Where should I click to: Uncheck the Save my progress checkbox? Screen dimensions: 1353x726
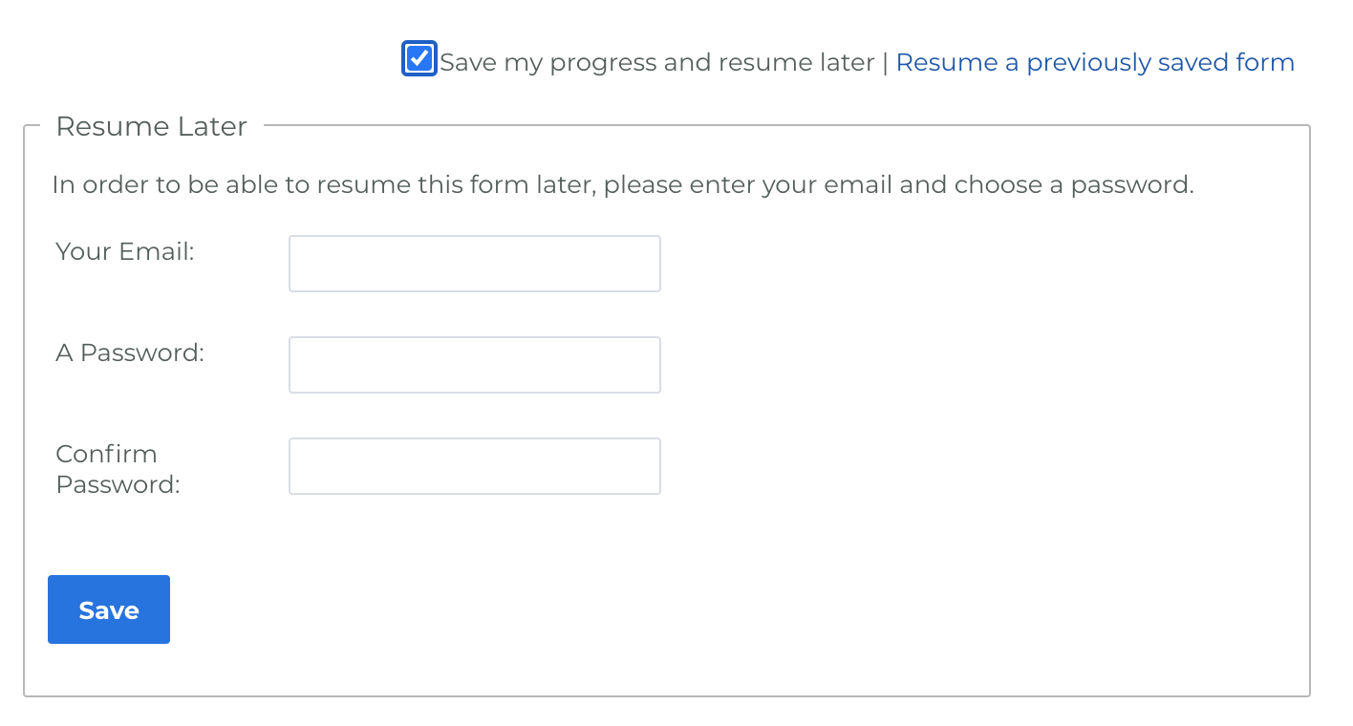coord(419,59)
